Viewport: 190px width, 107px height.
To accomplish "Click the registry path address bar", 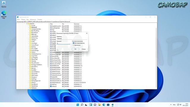I will pyautogui.click(x=87, y=21).
